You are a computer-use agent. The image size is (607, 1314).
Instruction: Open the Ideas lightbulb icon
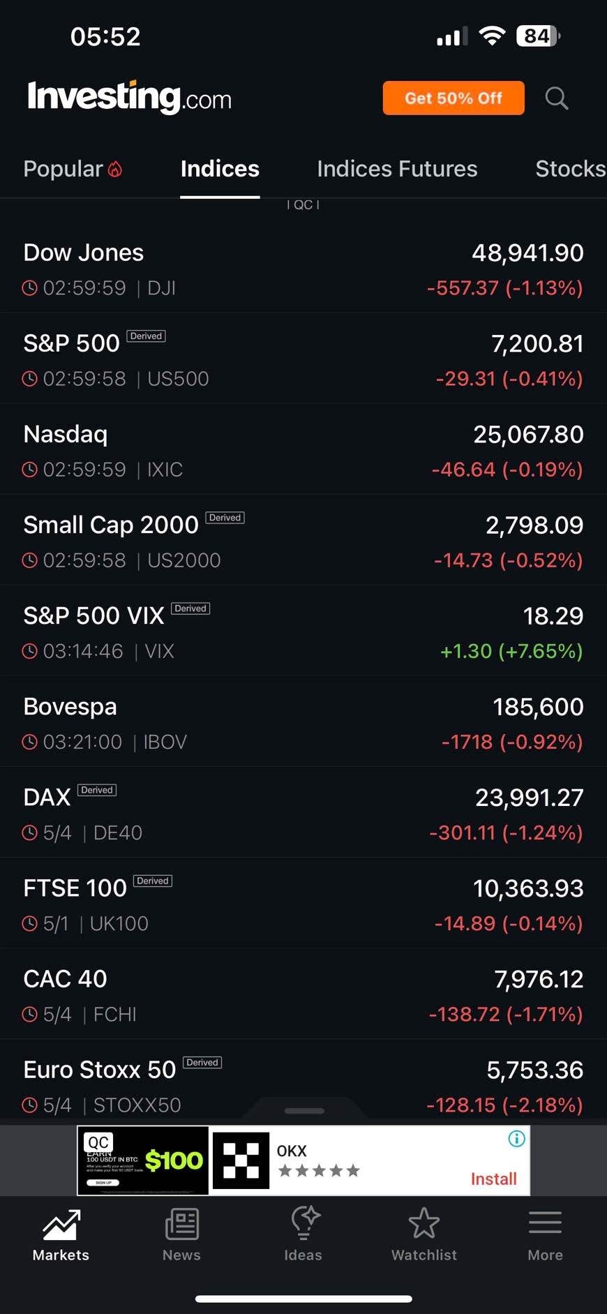pos(304,1223)
